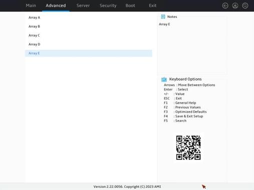The height and width of the screenshot is (190, 254).
Task: Click the "Keyboard Options" heading
Action: [x=185, y=79]
